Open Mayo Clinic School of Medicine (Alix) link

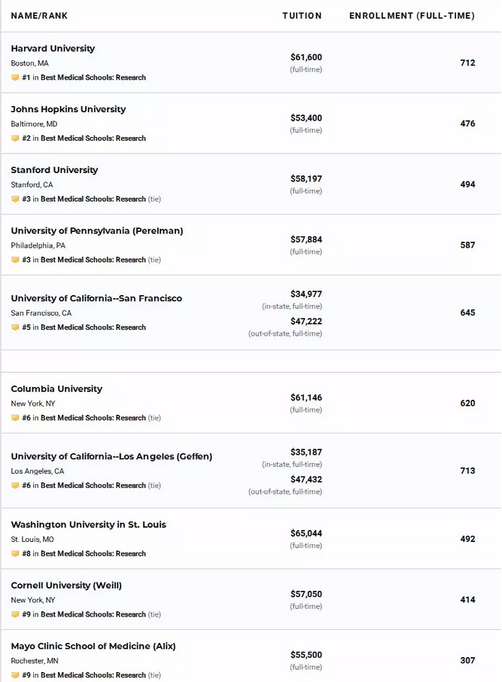click(93, 647)
